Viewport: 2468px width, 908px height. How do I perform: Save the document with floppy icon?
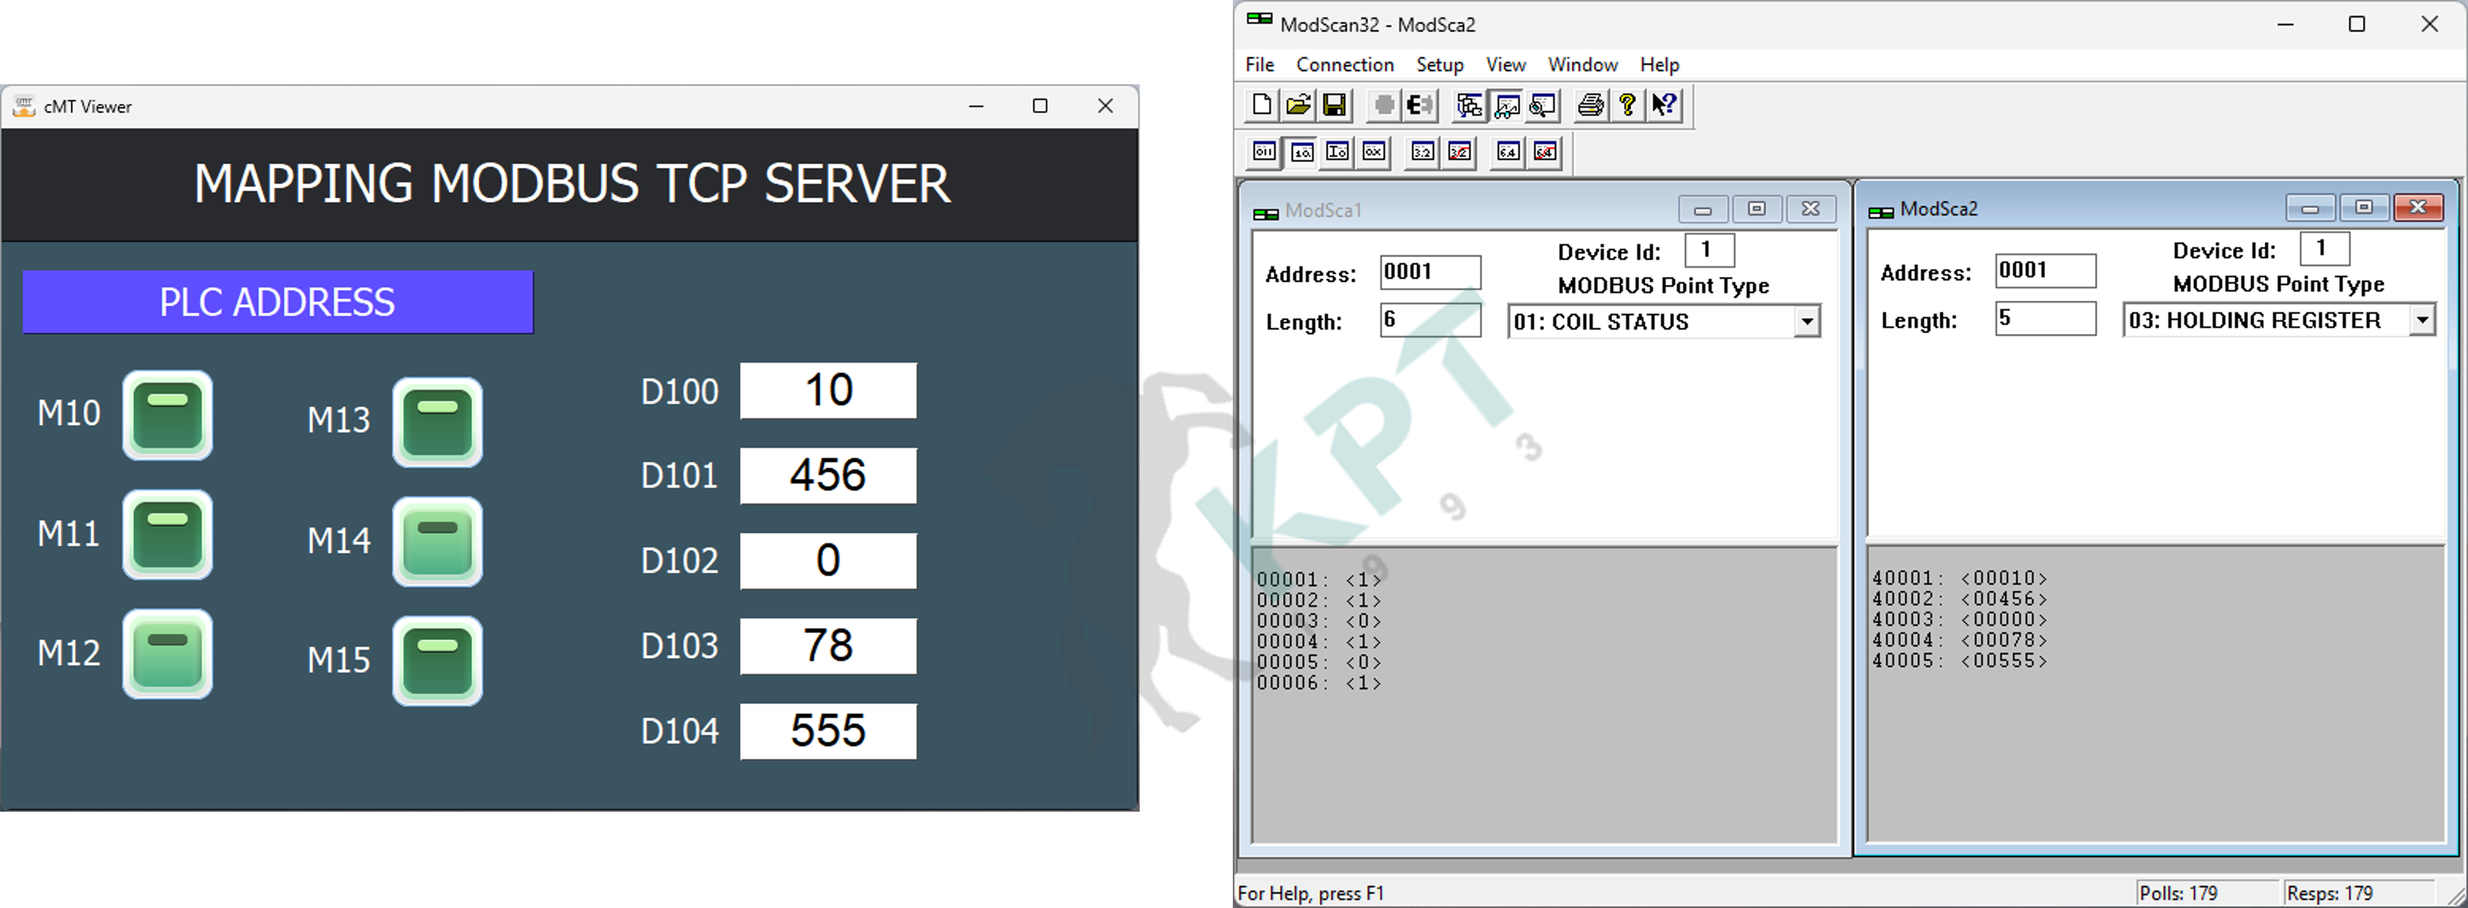coord(1334,105)
